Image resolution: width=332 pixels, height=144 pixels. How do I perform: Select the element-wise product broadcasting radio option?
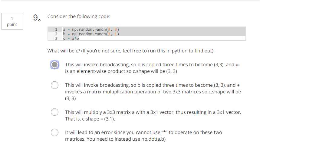[x=55, y=65]
